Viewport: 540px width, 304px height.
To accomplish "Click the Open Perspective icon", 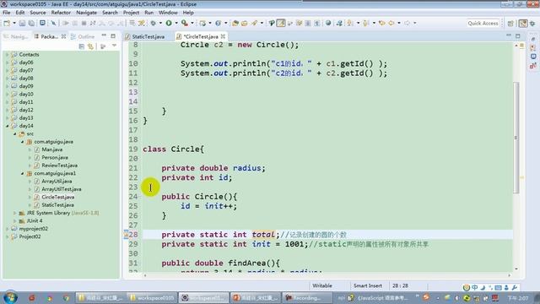I will (510, 24).
